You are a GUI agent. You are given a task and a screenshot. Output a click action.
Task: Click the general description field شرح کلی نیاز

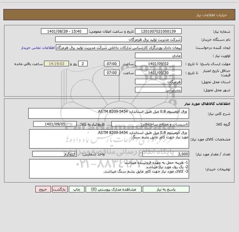pyautogui.click(x=109, y=113)
